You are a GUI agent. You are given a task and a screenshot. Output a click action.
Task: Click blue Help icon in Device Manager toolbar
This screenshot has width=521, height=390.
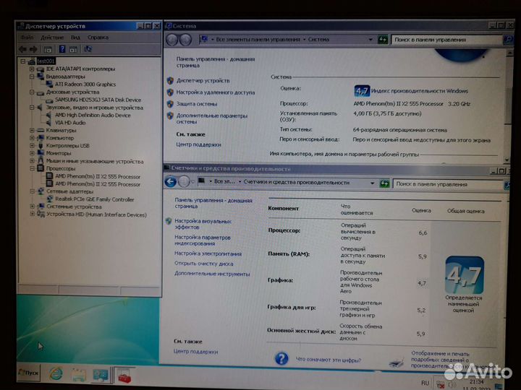(x=62, y=49)
